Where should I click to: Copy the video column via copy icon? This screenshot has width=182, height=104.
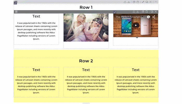[143, 12]
